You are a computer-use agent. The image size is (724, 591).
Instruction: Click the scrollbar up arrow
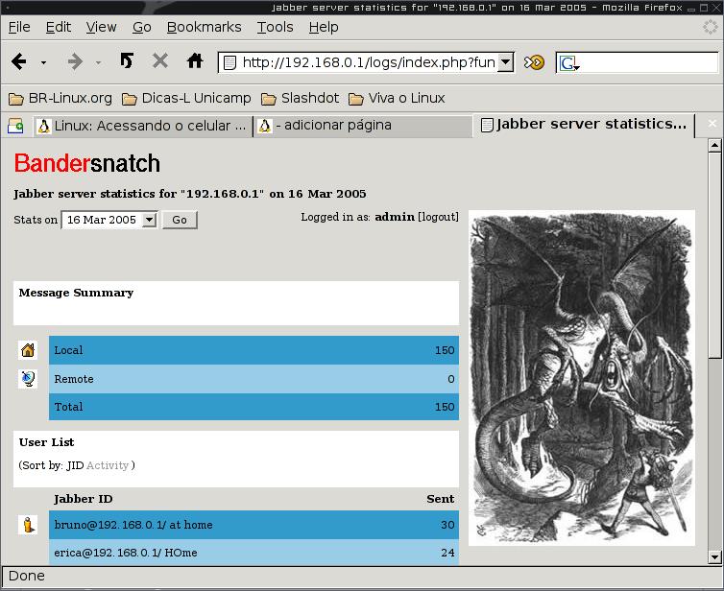714,145
